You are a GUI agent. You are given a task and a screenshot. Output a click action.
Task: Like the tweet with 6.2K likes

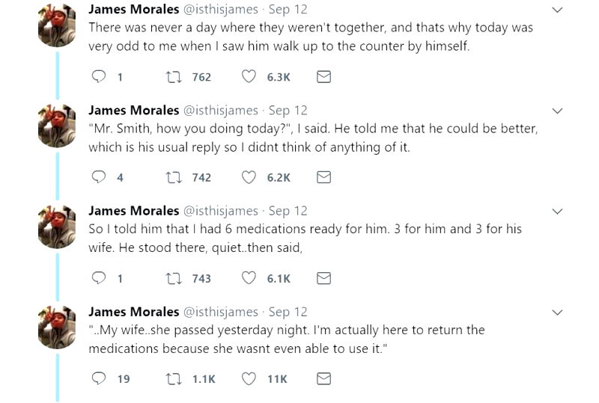[250, 177]
